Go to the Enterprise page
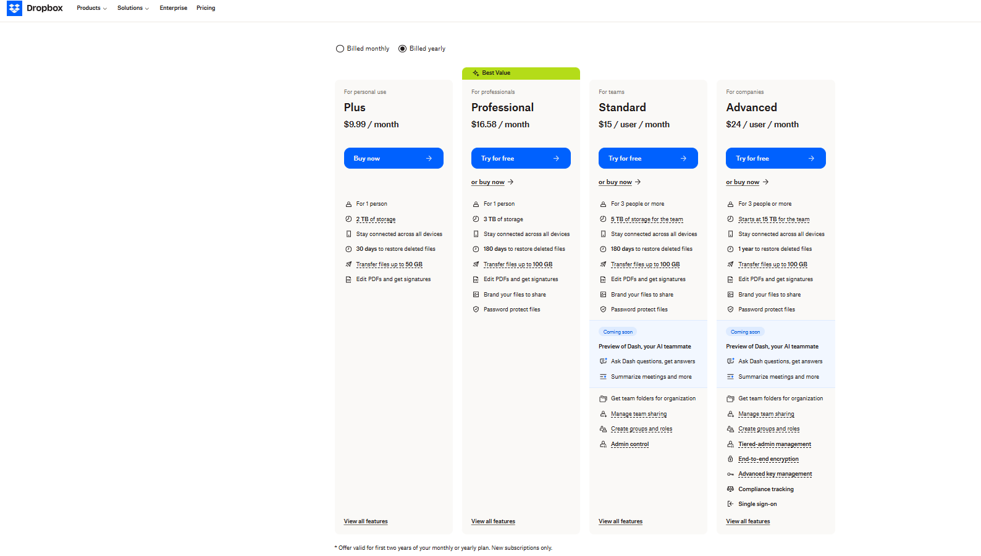This screenshot has width=981, height=556. tap(174, 8)
